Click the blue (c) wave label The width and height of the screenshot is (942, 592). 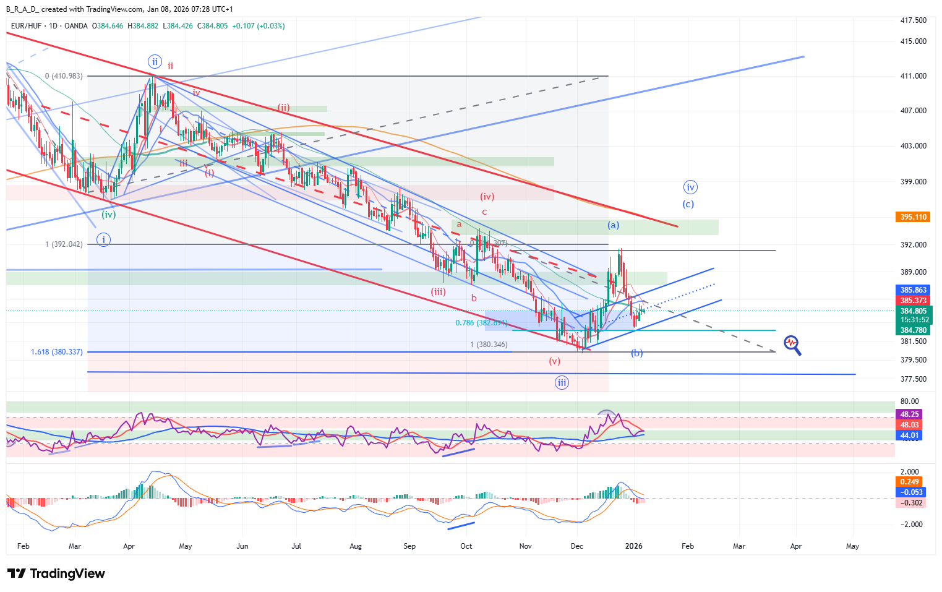688,204
